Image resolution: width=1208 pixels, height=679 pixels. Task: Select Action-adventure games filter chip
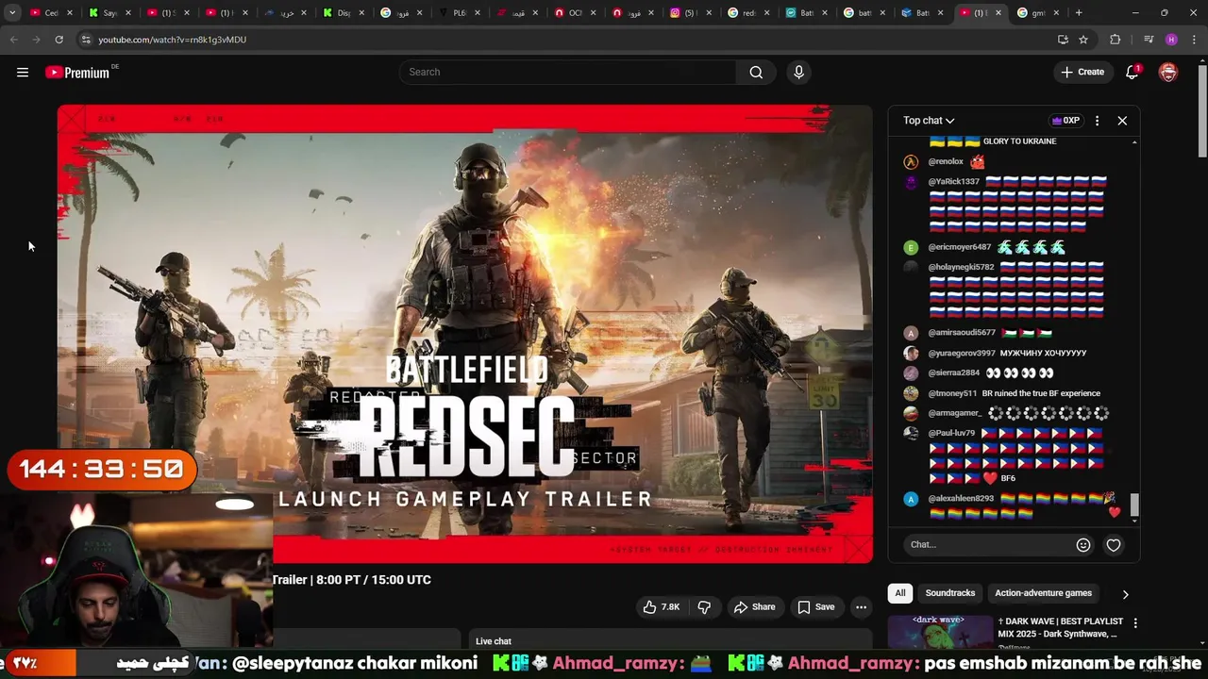pos(1043,593)
